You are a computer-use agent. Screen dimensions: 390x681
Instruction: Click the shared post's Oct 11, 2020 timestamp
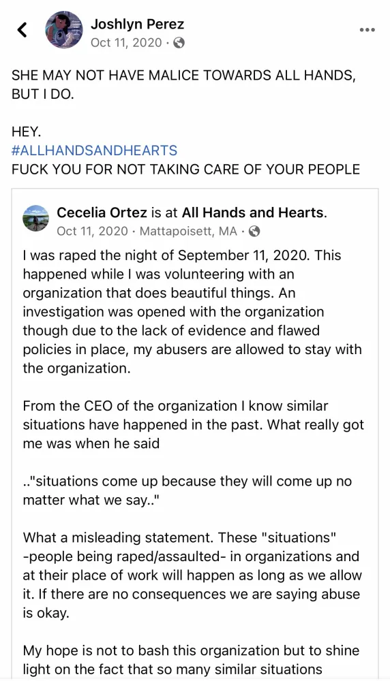(92, 231)
